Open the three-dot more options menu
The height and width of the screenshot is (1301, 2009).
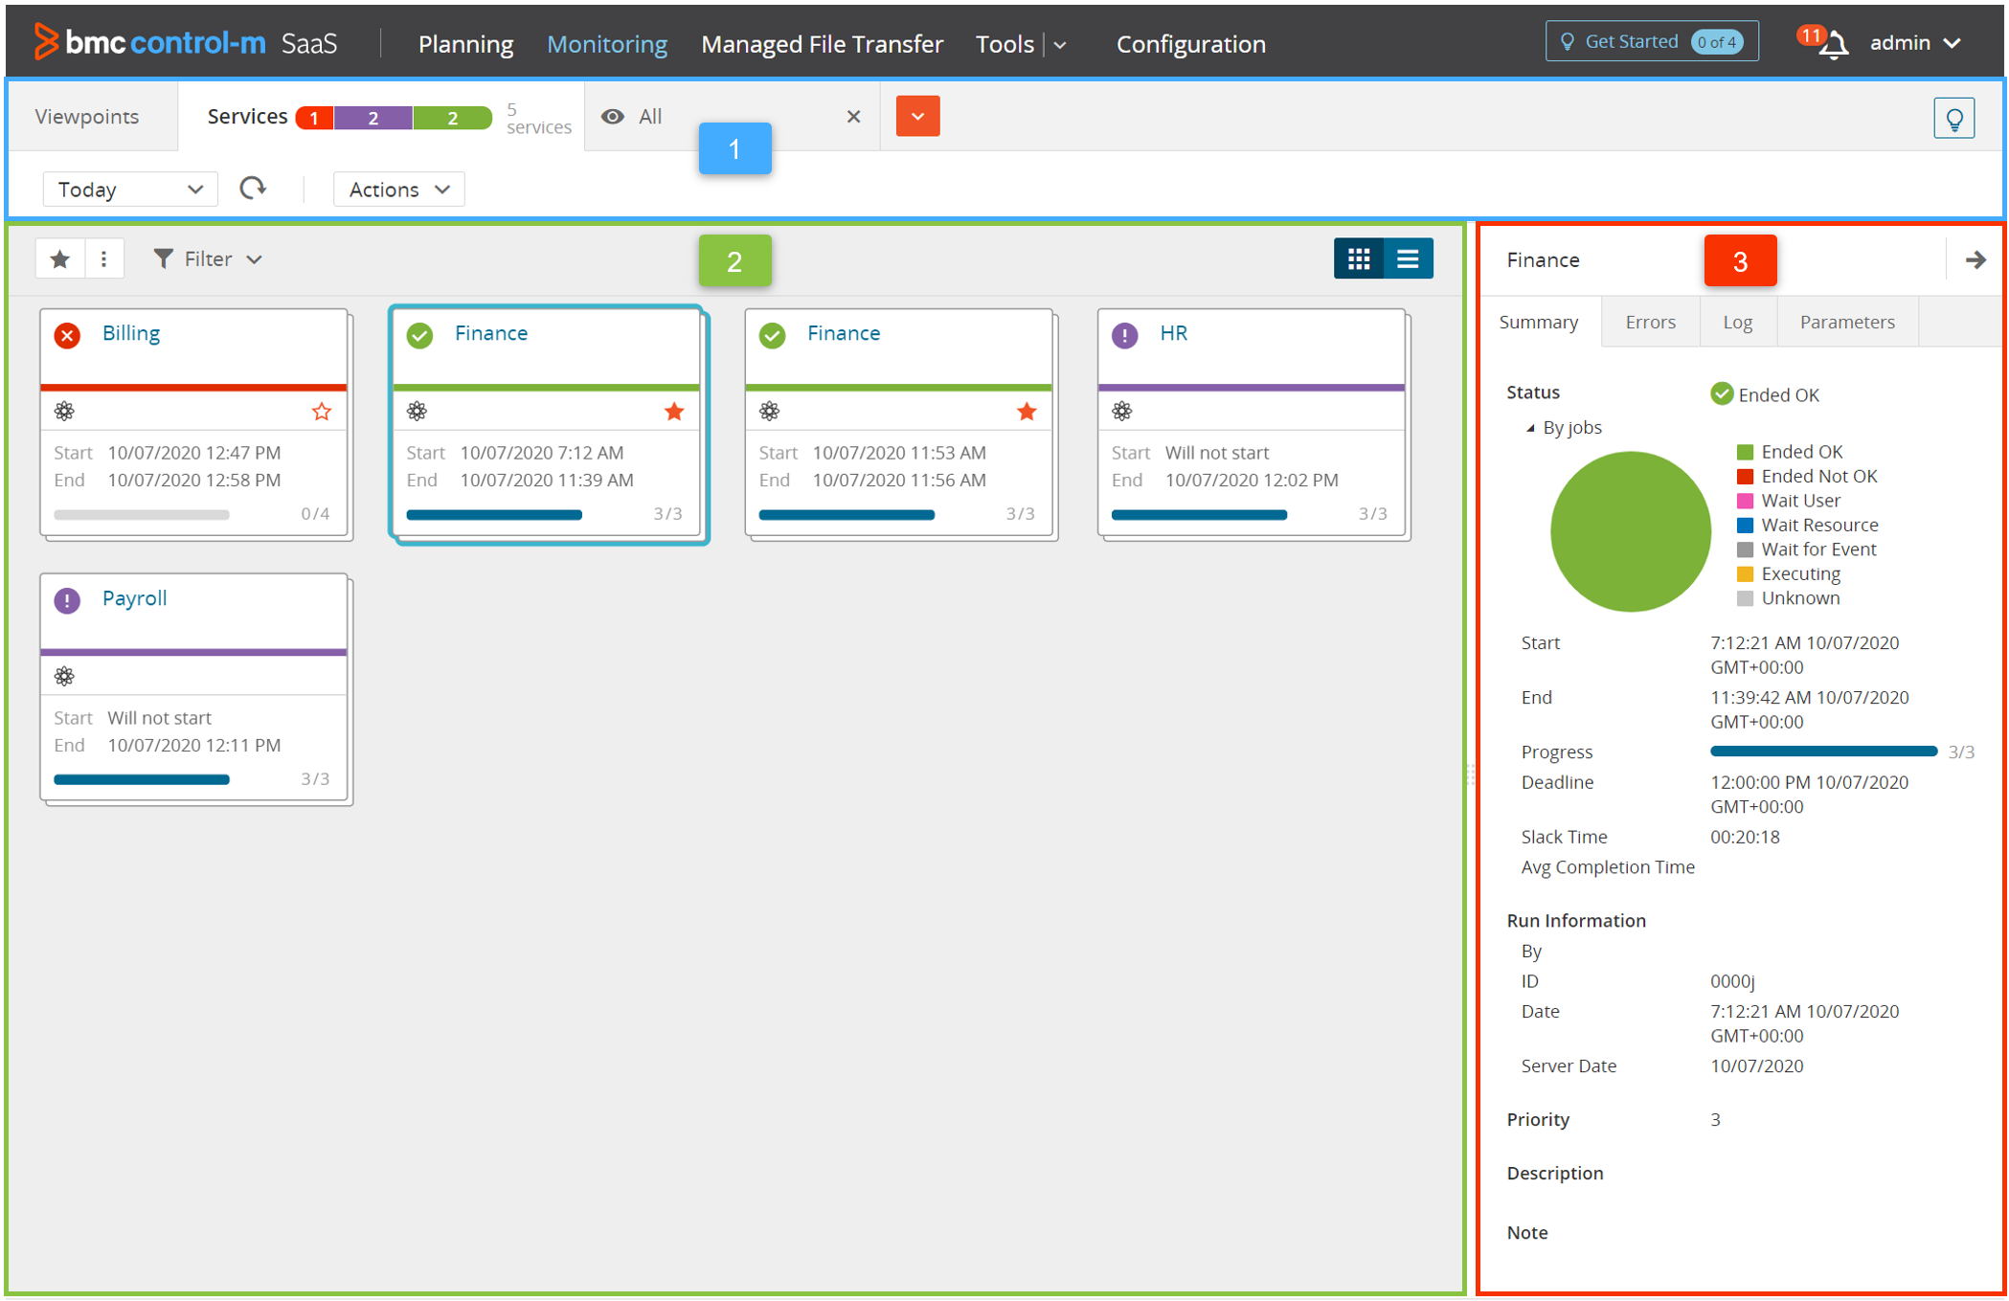(x=103, y=258)
